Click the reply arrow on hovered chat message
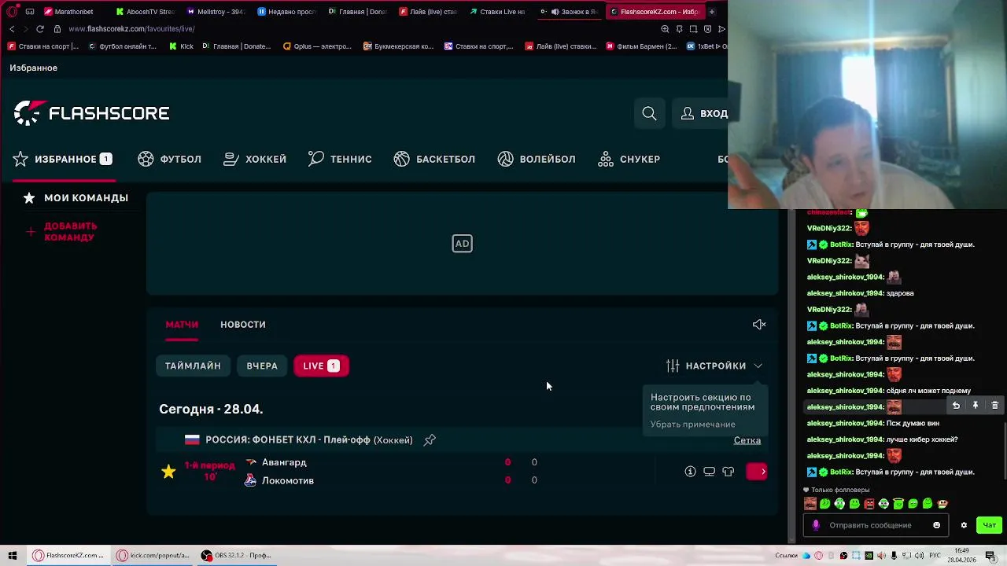Screen dimensions: 1007x566 (x=956, y=406)
